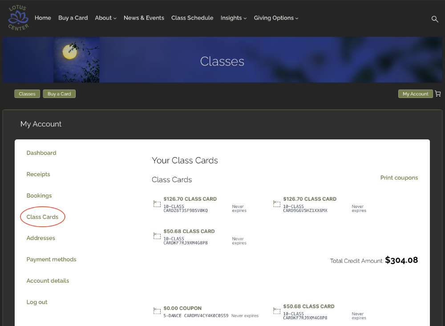Screen dimensions: 445x326
Task: Go to Class Schedule in navigation
Action: coord(192,18)
